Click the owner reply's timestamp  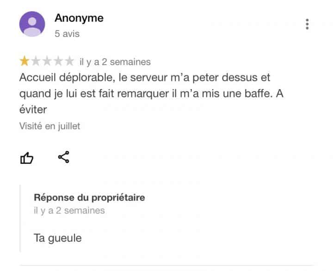(x=69, y=211)
